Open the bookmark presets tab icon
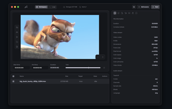This screenshot has width=172, height=109. 136,13
